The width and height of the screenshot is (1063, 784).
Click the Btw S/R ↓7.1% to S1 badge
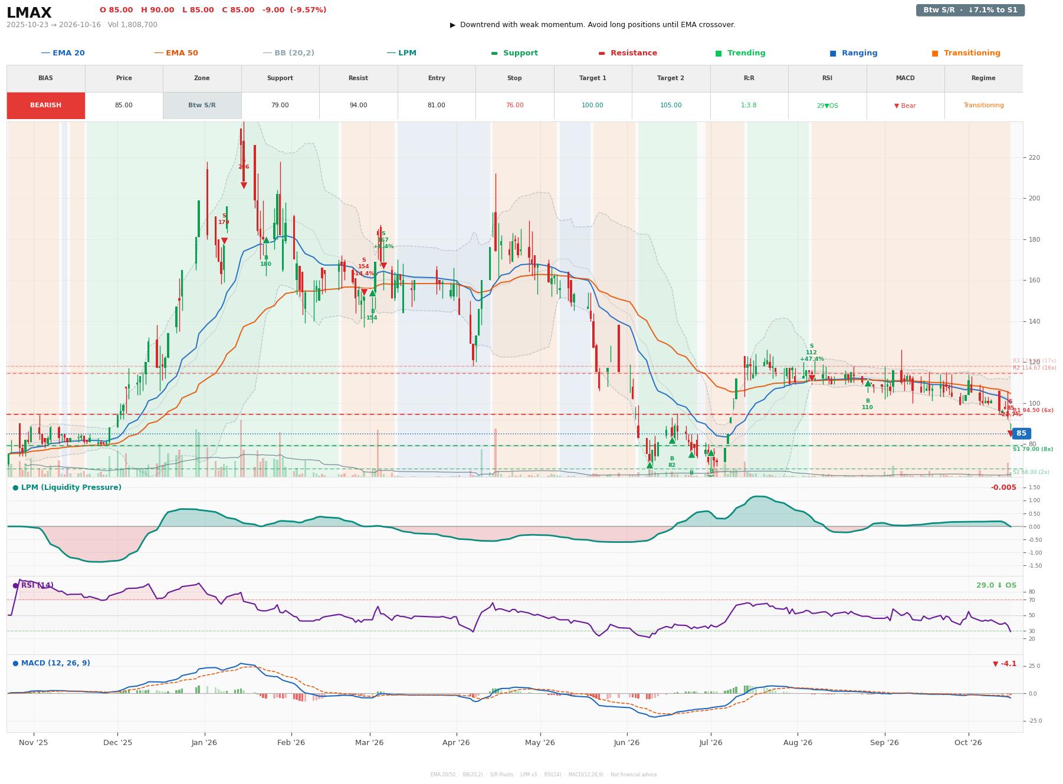coord(970,10)
